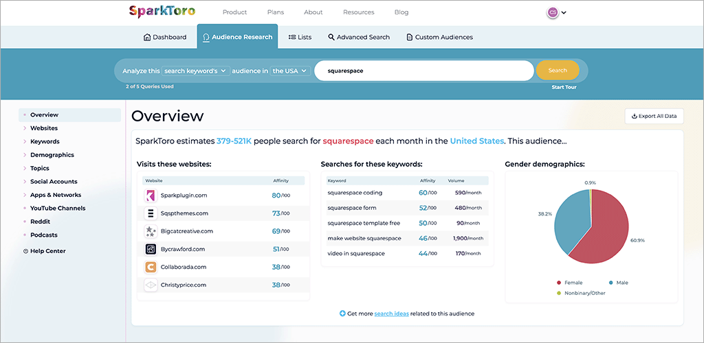Open the Sqspthemes.com website row
This screenshot has width=704, height=343.
point(223,213)
